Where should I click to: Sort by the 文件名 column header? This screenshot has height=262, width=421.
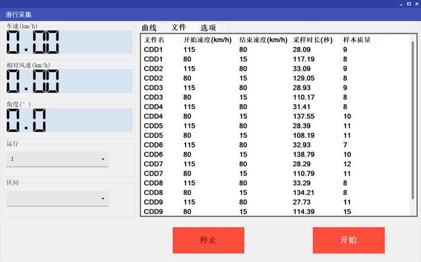[154, 40]
